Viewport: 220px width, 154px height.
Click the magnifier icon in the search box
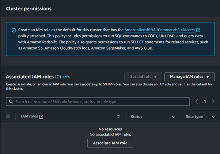tap(11, 101)
